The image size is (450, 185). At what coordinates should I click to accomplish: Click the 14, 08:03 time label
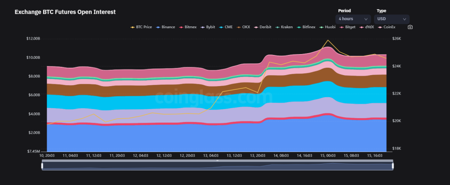281,156
